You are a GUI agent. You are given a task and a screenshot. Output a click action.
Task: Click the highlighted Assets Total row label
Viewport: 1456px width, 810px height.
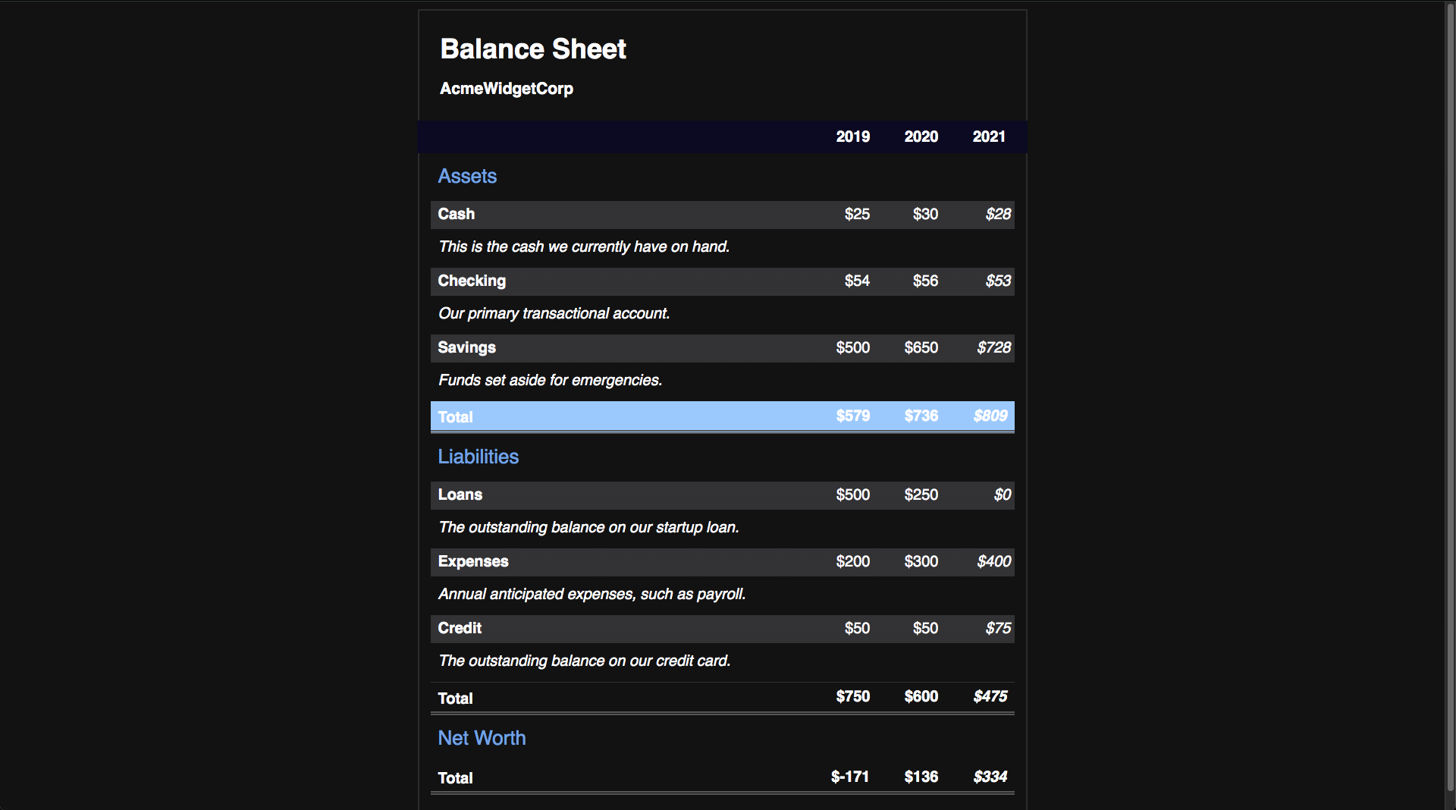point(455,417)
